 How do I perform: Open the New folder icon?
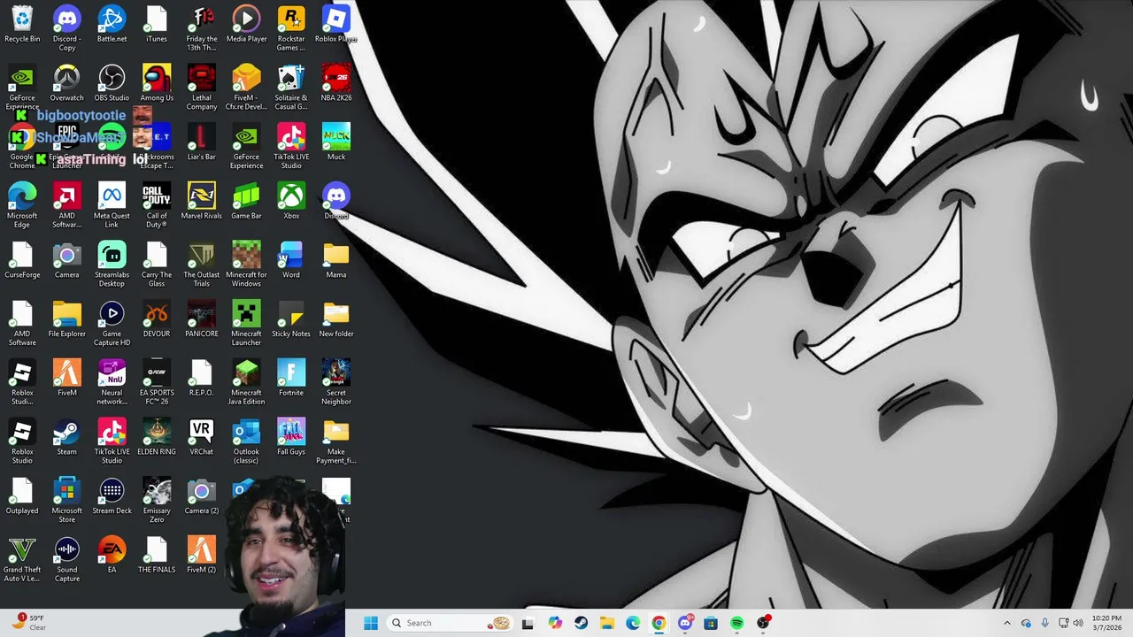(336, 319)
